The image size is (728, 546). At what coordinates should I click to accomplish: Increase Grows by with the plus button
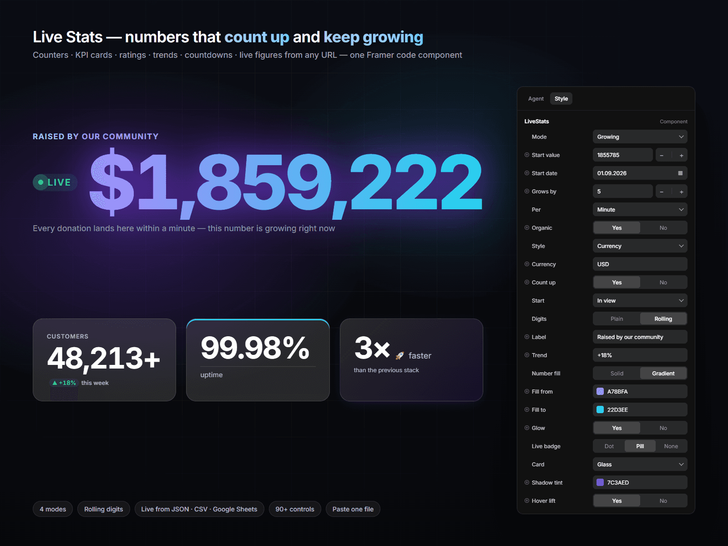tap(681, 192)
